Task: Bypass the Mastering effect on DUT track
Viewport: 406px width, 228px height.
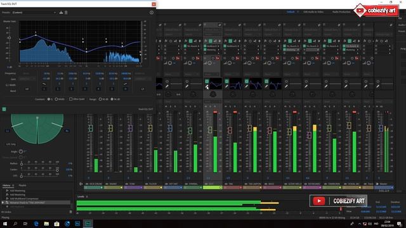Action: click(205, 49)
